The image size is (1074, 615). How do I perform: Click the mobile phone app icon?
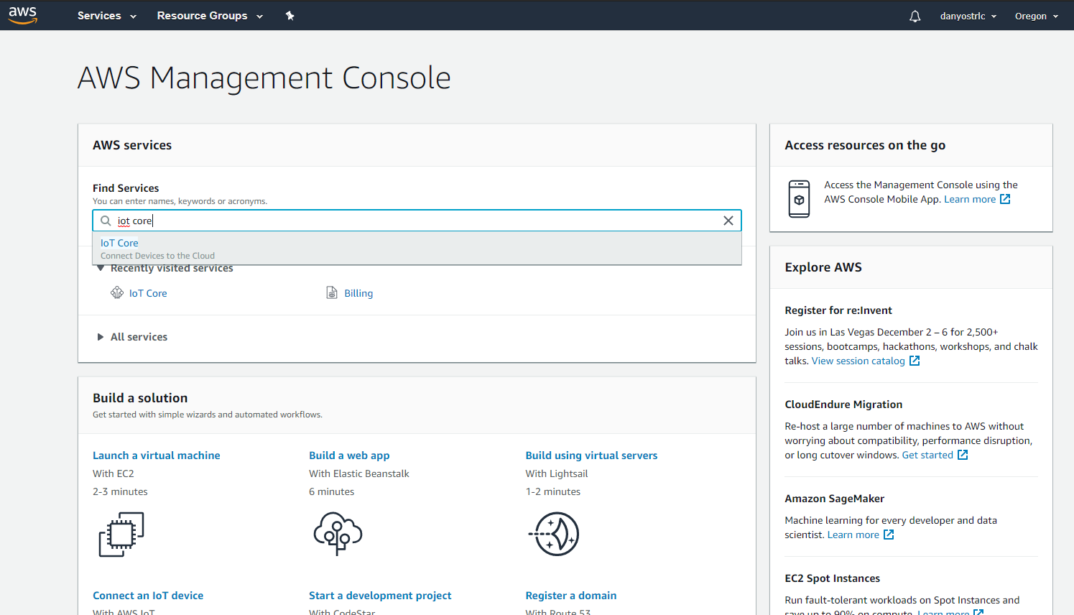pyautogui.click(x=799, y=199)
